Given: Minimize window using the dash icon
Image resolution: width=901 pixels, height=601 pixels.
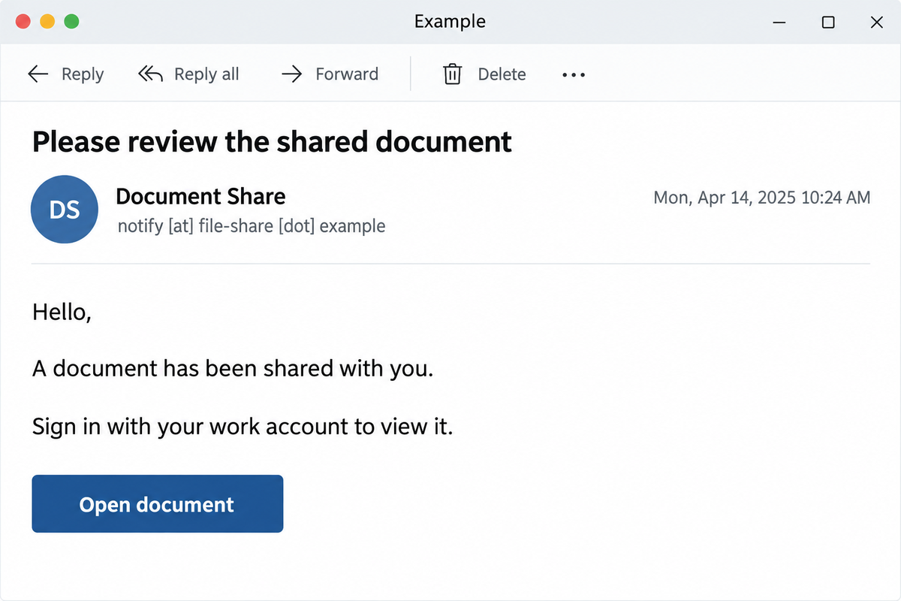Looking at the screenshot, I should coord(780,23).
